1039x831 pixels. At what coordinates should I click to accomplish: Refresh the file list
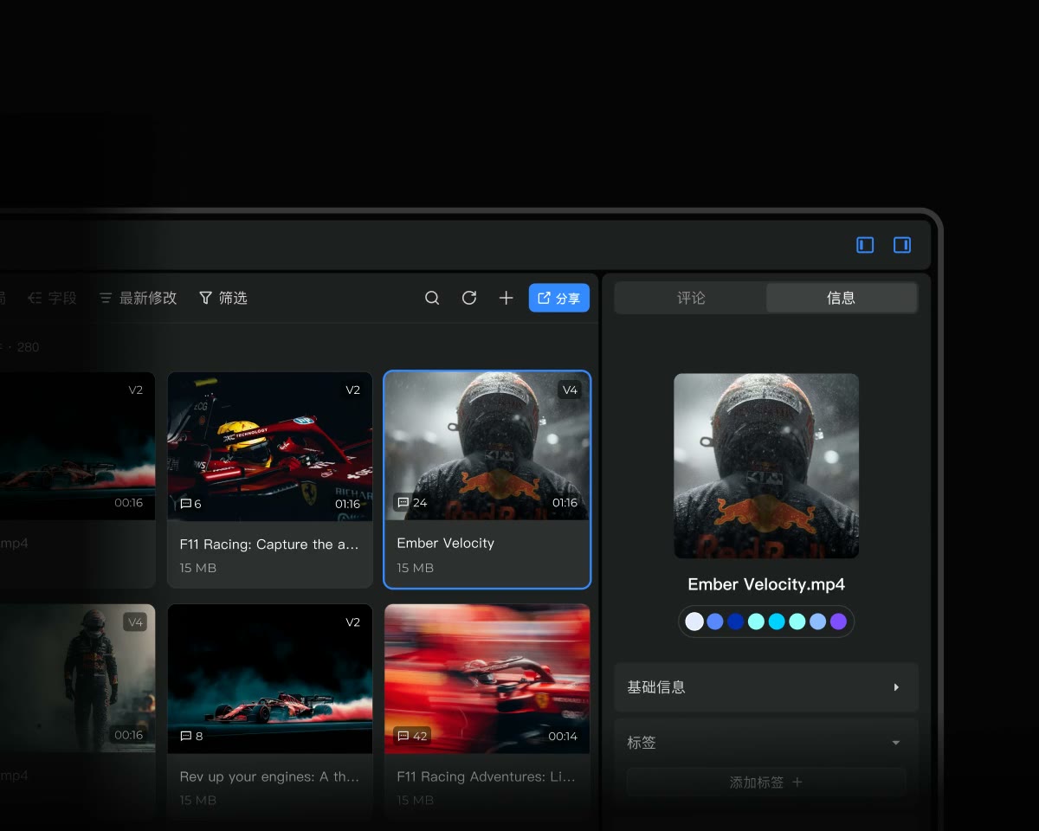(x=469, y=298)
